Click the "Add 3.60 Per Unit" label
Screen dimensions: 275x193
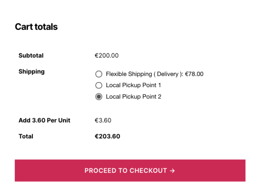tap(45, 120)
